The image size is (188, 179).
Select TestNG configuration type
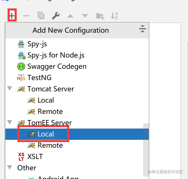(77, 78)
